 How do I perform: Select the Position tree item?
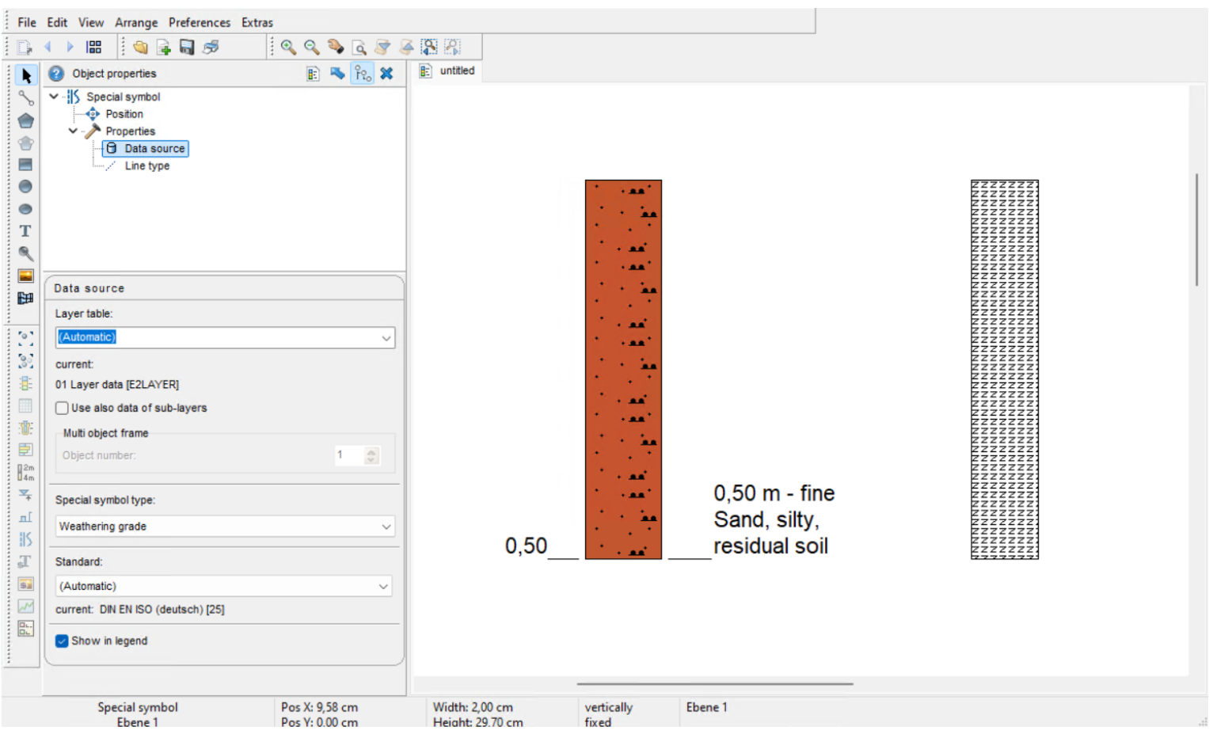click(124, 114)
